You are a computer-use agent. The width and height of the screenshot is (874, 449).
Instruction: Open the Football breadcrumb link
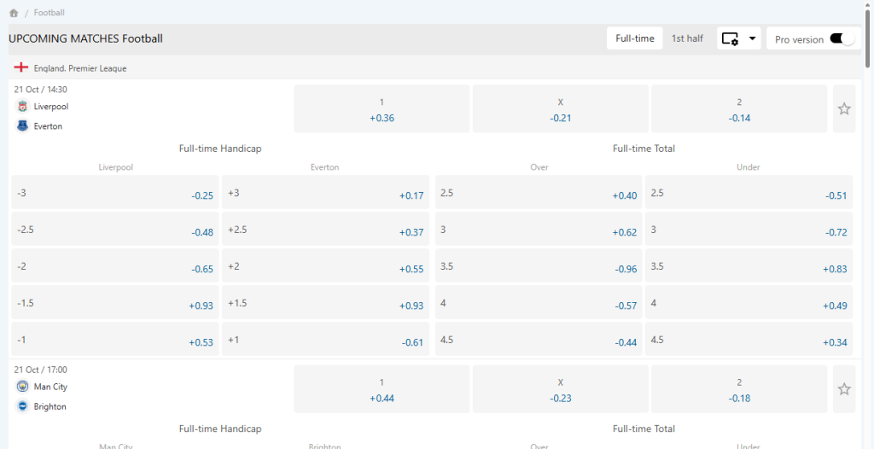click(x=49, y=12)
